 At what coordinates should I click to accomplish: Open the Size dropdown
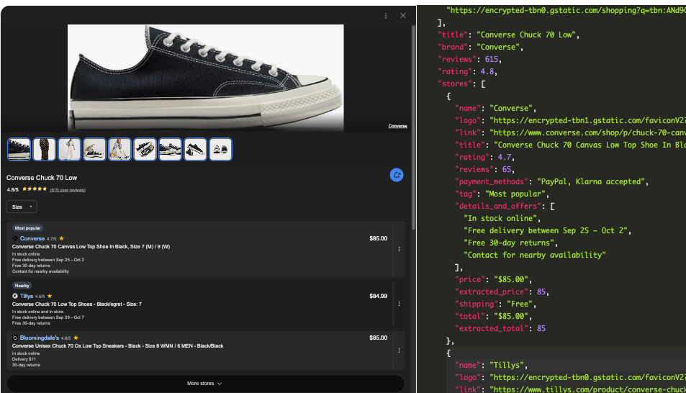point(22,207)
